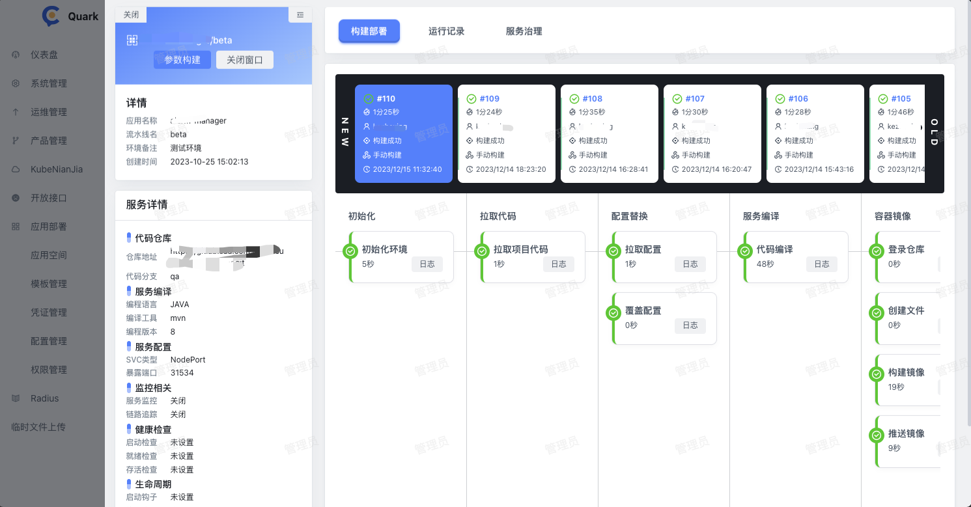Open 日志 for 代码编译 step
This screenshot has height=507, width=971.
pyautogui.click(x=822, y=264)
